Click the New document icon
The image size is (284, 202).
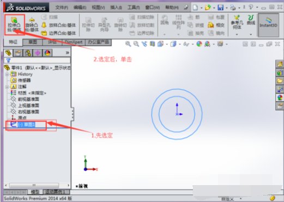coord(195,8)
